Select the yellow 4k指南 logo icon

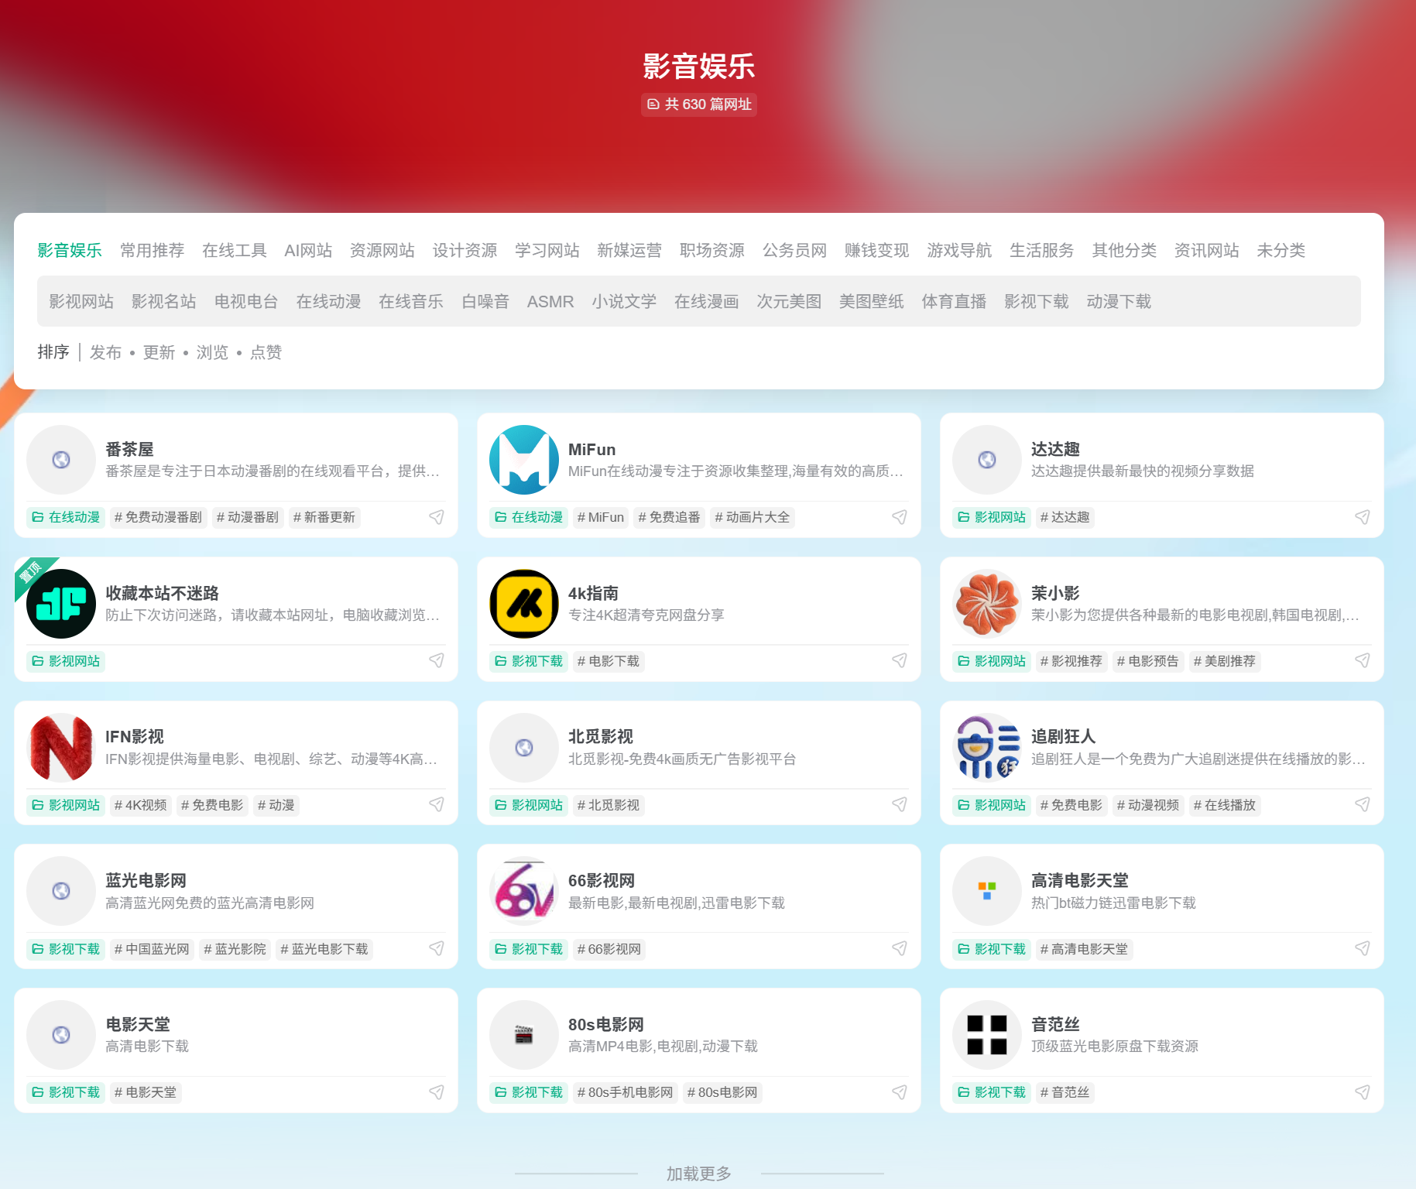click(x=523, y=604)
